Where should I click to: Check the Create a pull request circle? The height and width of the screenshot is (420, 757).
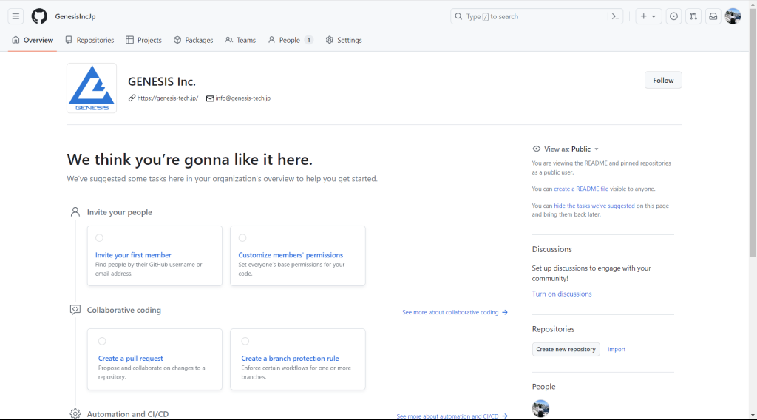coord(102,341)
